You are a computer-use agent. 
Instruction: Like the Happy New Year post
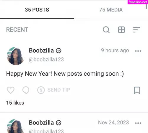(x=11, y=90)
